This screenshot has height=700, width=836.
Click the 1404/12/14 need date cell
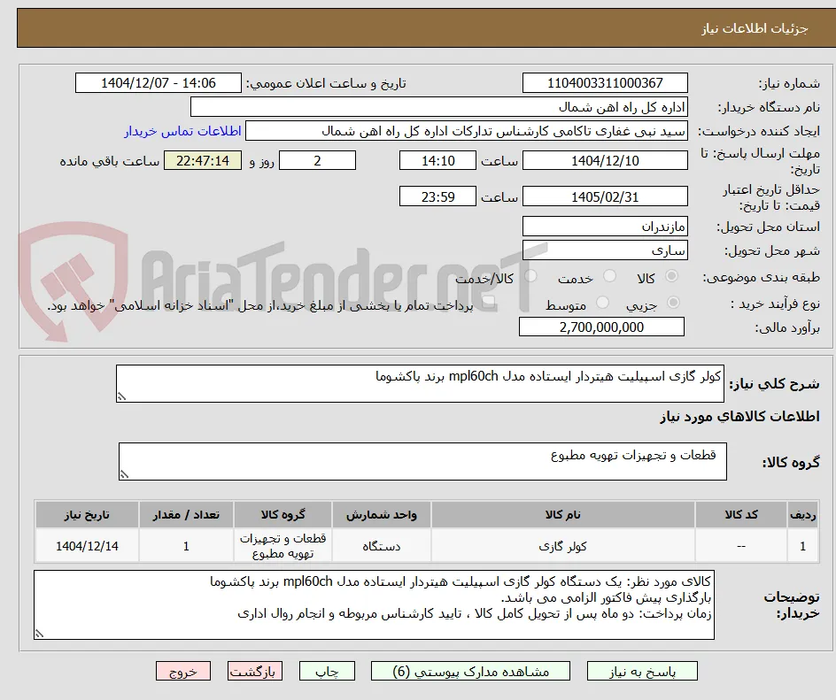coord(87,545)
